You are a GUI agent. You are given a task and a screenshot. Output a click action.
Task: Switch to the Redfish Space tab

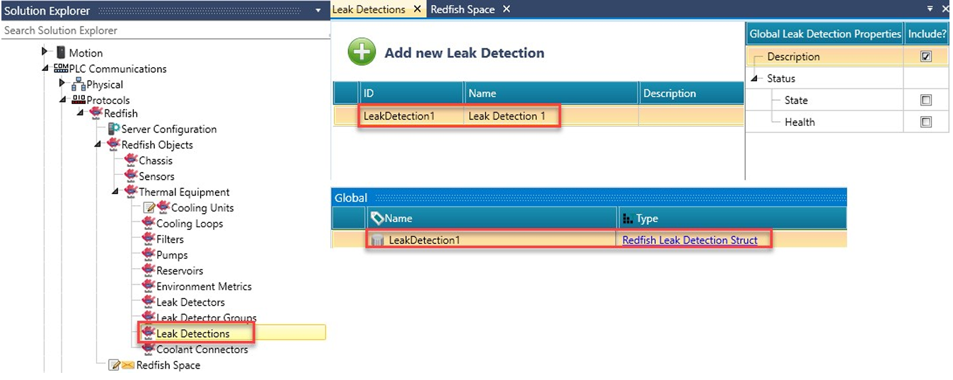pyautogui.click(x=462, y=9)
